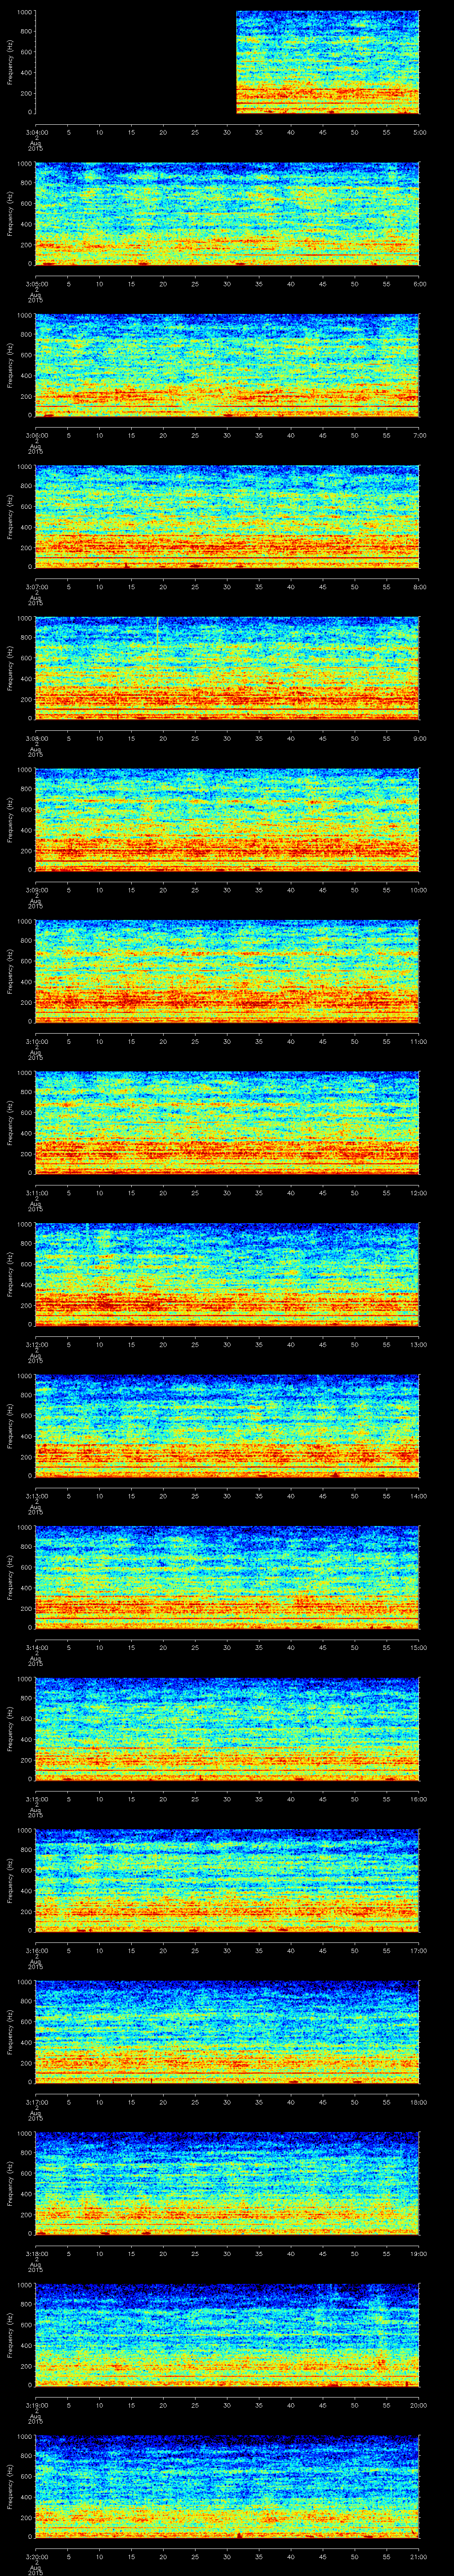Screen dimensions: 454x2576
Task: Click the "9:00" end-time axis label
Action: click(x=419, y=739)
